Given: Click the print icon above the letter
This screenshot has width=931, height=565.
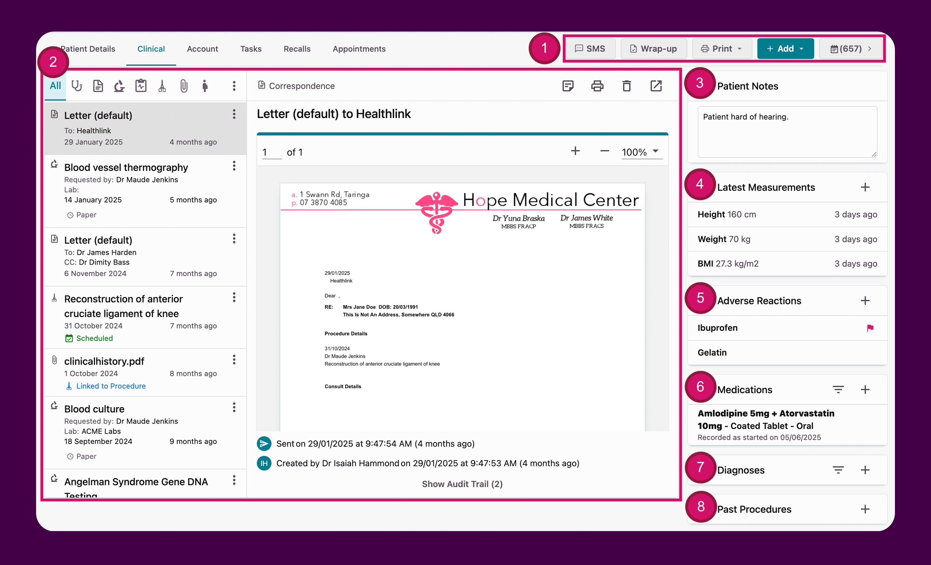Looking at the screenshot, I should click(597, 86).
